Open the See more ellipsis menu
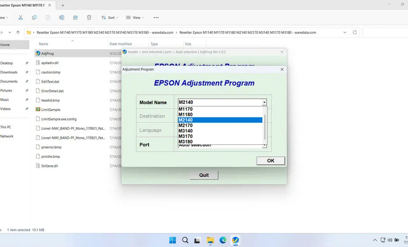The height and width of the screenshot is (247, 408). [156, 18]
